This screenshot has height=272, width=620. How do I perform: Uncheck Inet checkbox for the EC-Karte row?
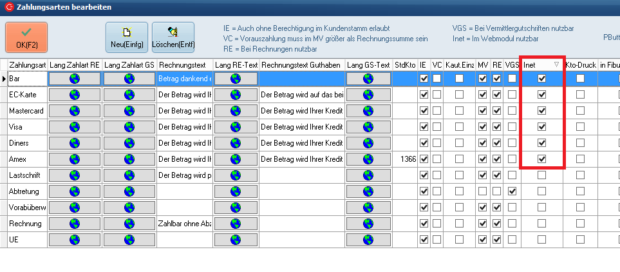[x=542, y=95]
